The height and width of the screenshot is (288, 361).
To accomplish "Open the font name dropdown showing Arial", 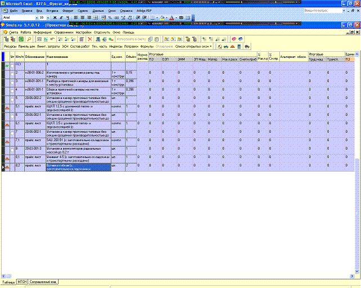I will tap(34, 17).
